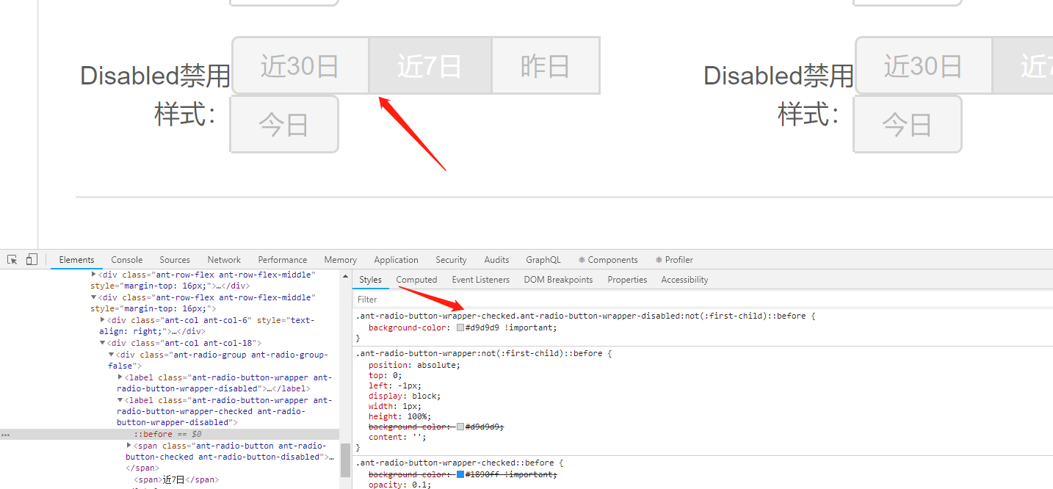Expand the ant-radio-button-checked span node
This screenshot has width=1053, height=489.
pyautogui.click(x=129, y=446)
